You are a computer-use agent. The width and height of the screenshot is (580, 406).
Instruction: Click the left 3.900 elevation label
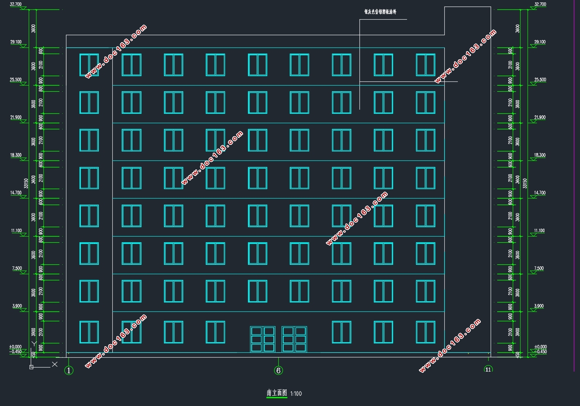[x=17, y=306]
